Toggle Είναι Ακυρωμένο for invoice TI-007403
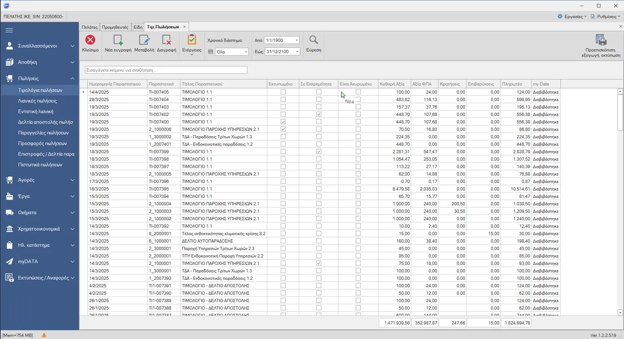 tap(358, 107)
